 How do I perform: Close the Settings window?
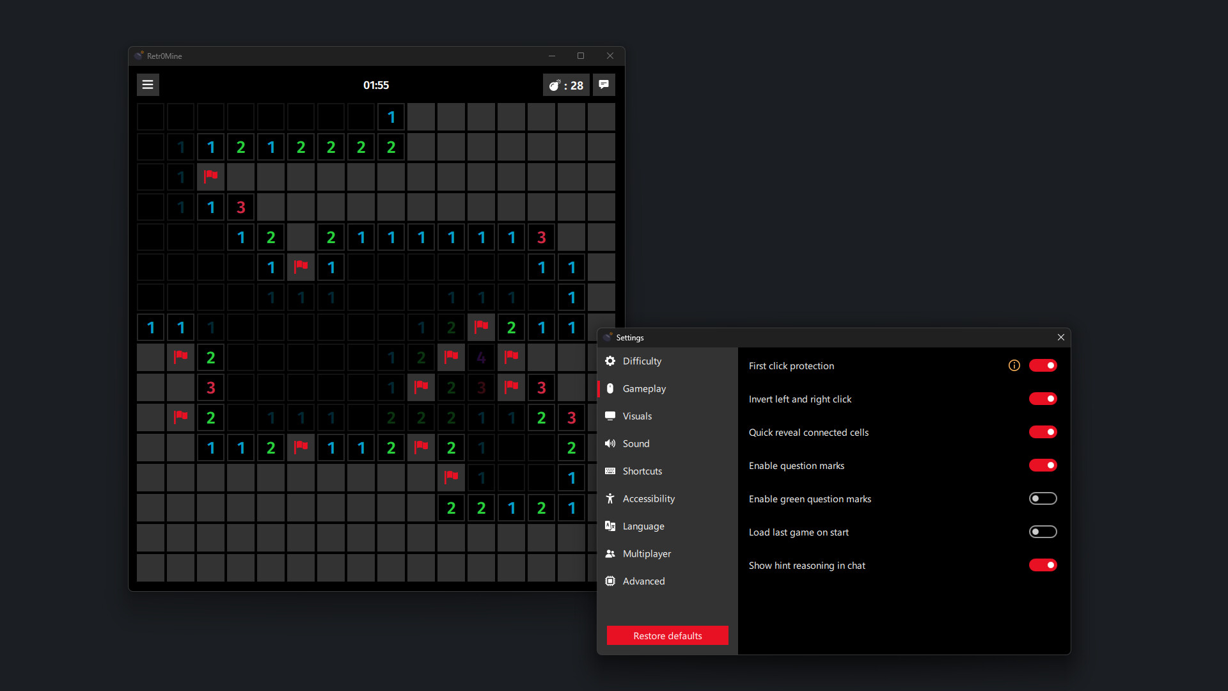1061,337
